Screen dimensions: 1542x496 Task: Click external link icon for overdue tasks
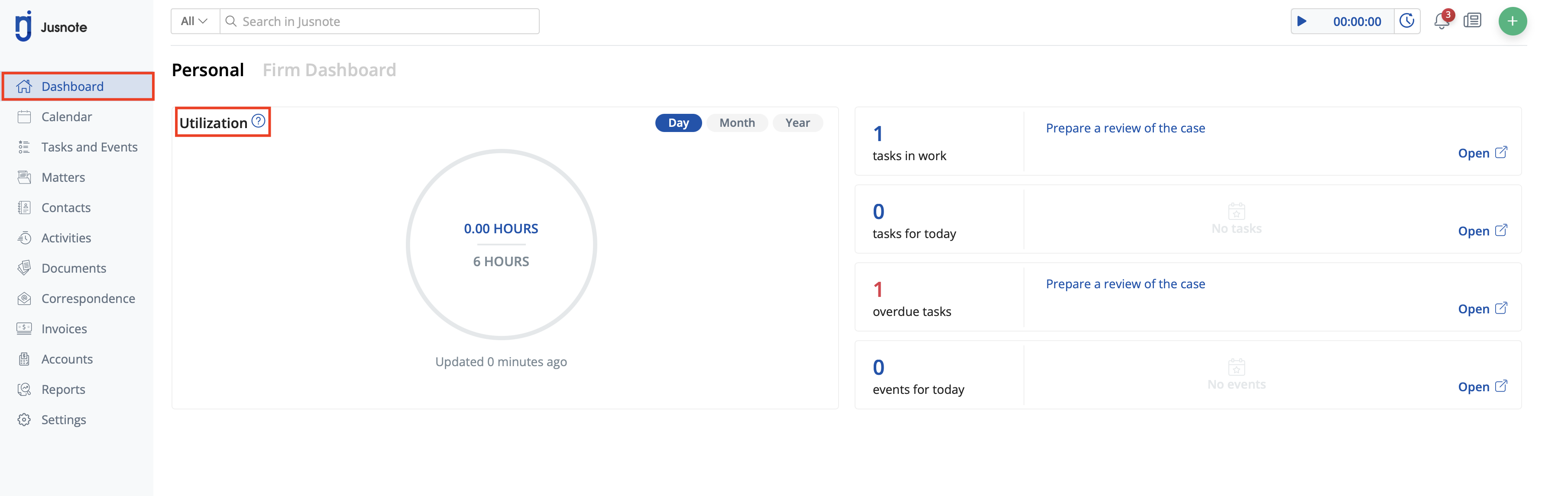tap(1501, 308)
